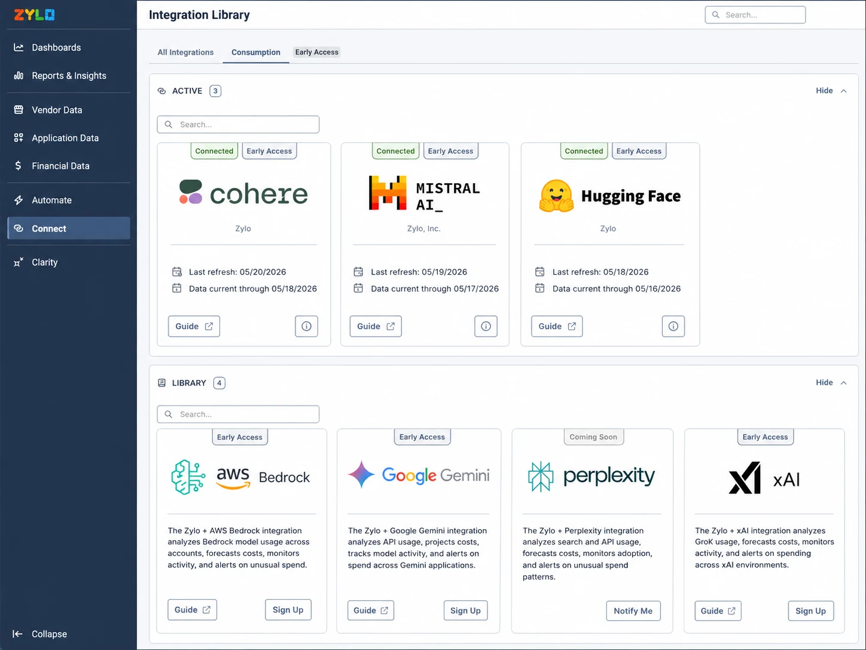The width and height of the screenshot is (866, 650).
Task: Open the AWS Bedrock Guide
Action: (x=192, y=610)
